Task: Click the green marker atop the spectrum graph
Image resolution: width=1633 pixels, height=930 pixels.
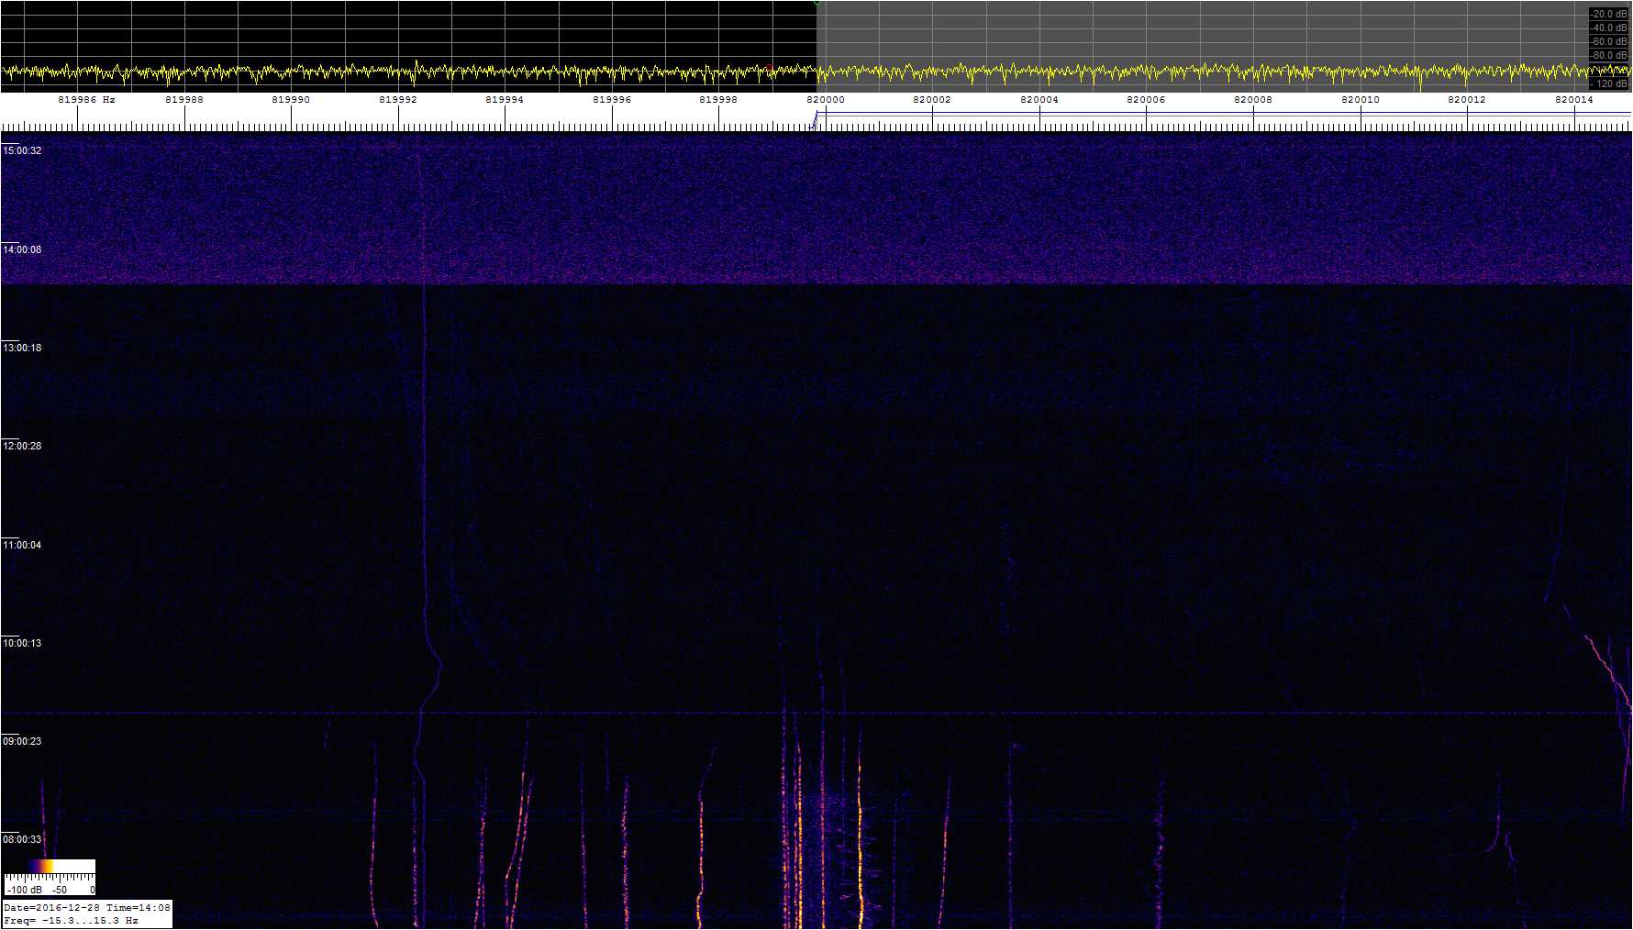Action: [816, 3]
